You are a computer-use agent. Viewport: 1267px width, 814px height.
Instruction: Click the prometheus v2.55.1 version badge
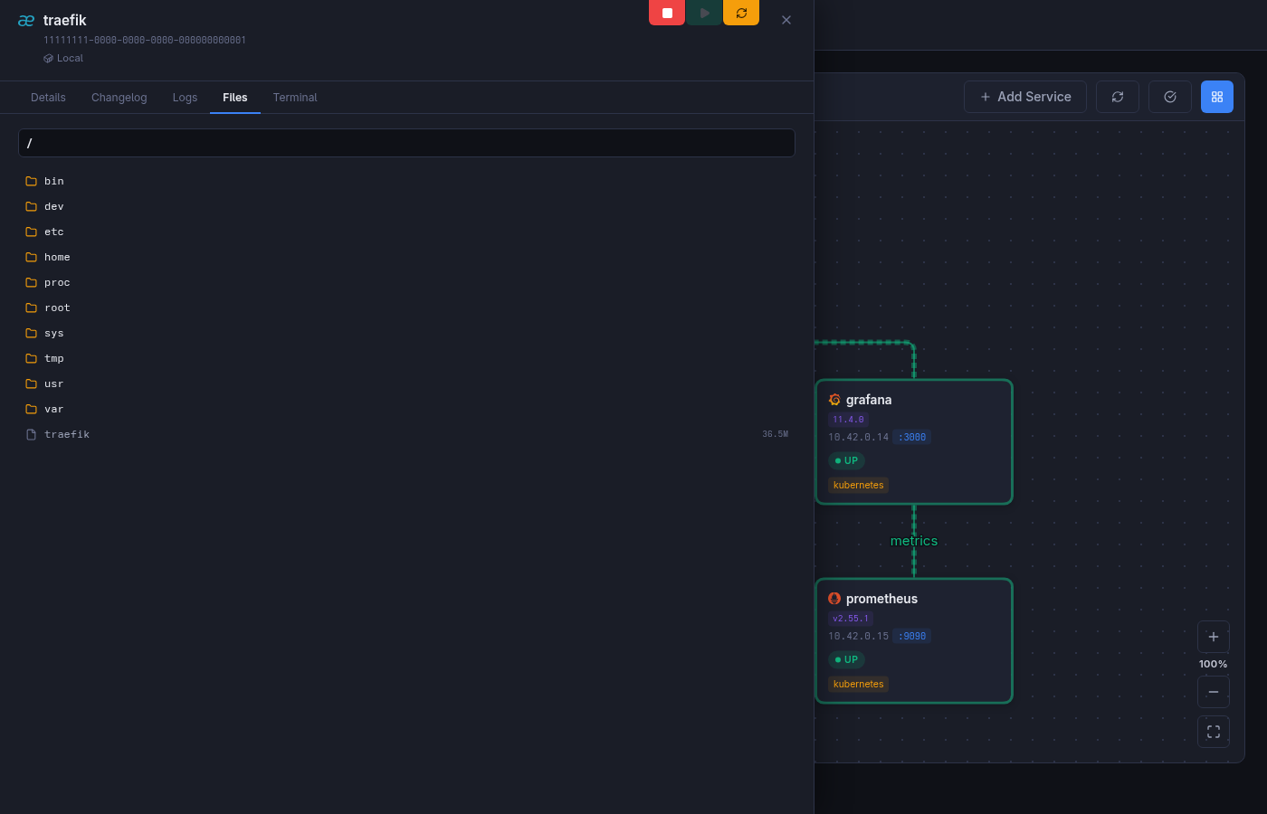851,619
